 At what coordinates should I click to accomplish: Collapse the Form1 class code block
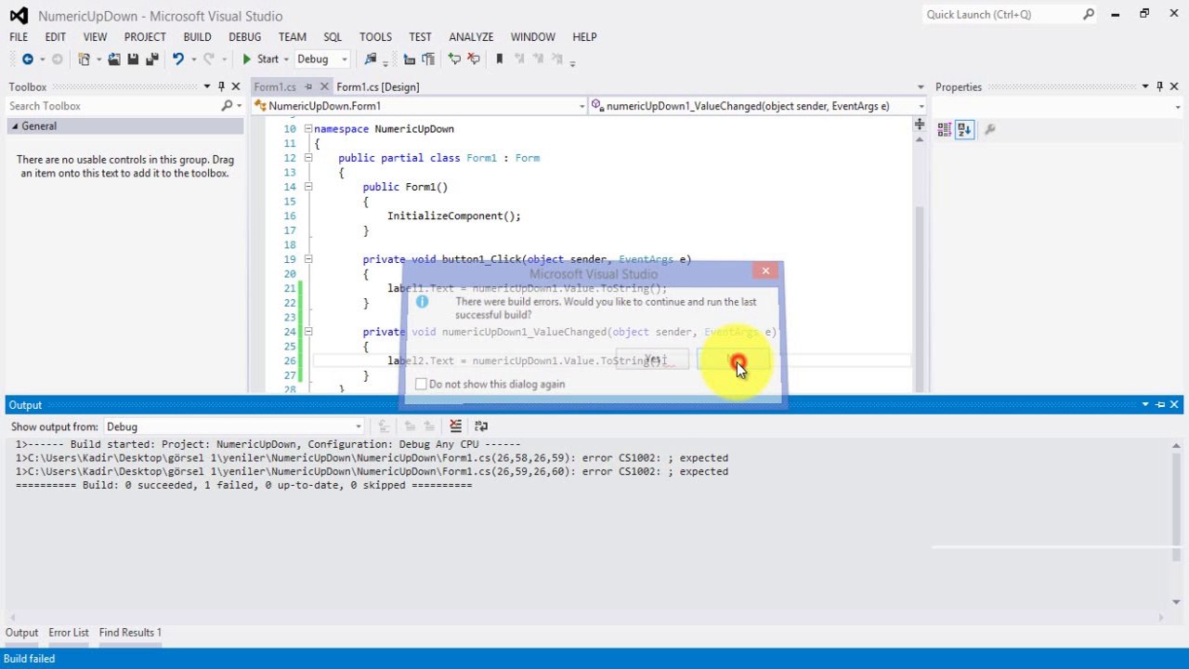coord(308,158)
